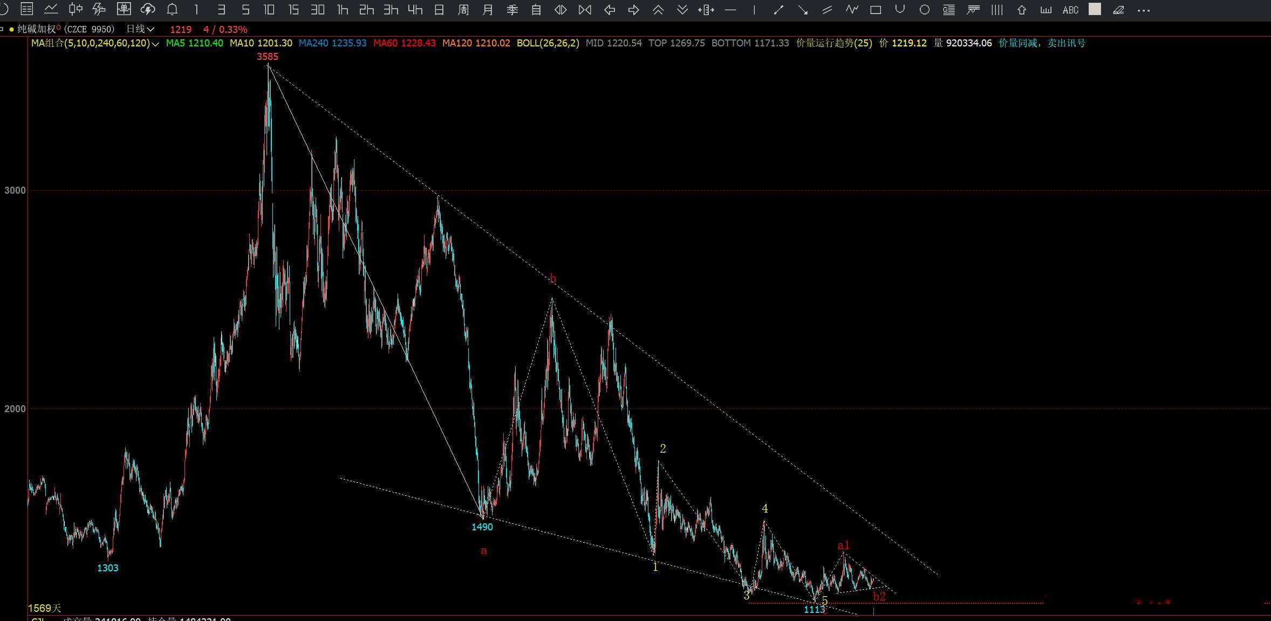This screenshot has height=621, width=1271.
Task: Click the double chevron down icon
Action: pyautogui.click(x=682, y=10)
